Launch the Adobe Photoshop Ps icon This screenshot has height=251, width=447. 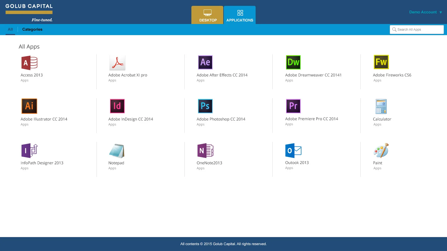click(205, 106)
